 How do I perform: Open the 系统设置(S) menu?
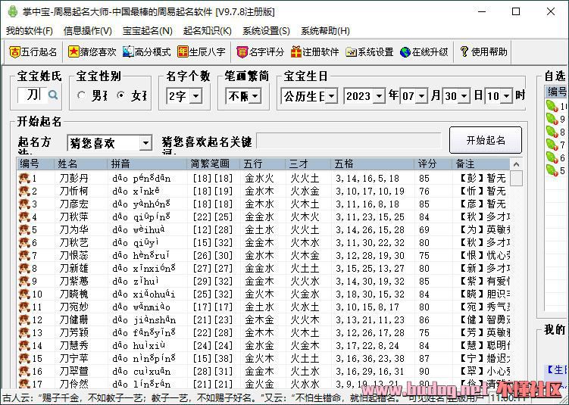[266, 31]
